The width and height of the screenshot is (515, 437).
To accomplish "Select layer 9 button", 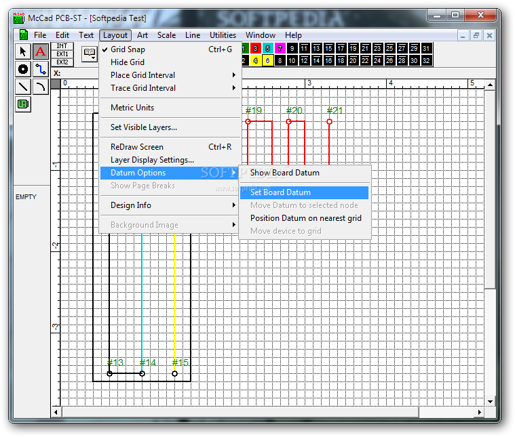I will 292,49.
